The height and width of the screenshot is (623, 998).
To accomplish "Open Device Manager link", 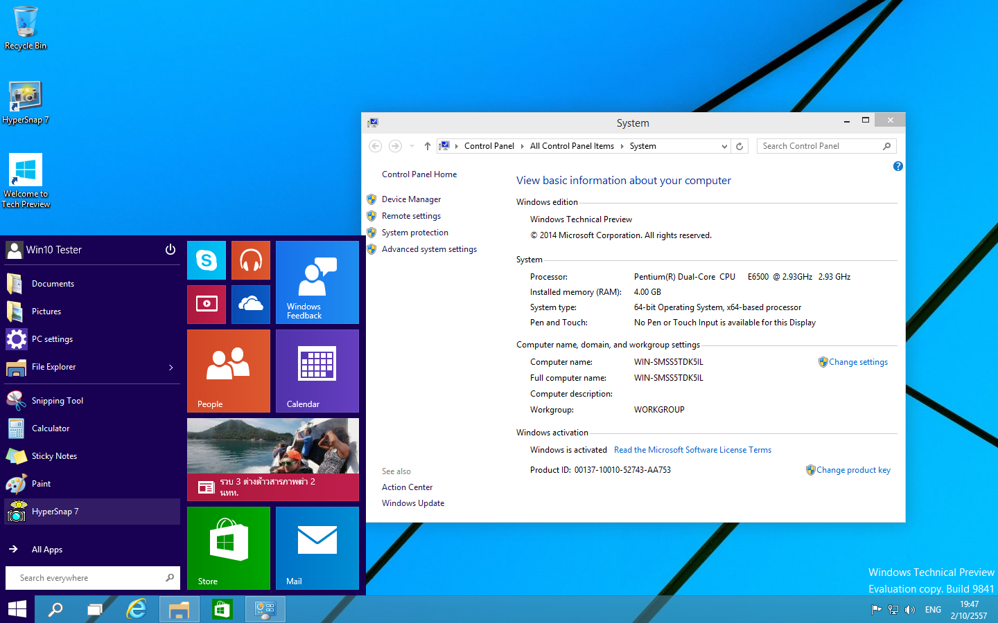I will (411, 199).
